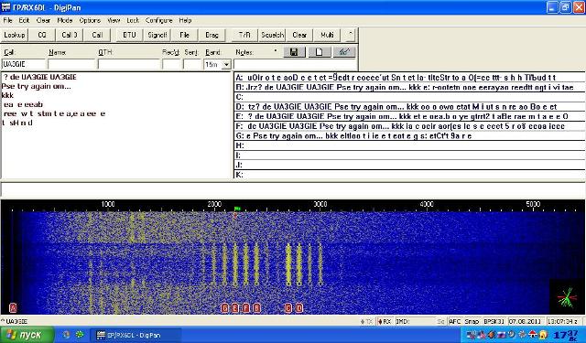Click the BTU macro button
Image resolution: width=586 pixels, height=343 pixels.
[129, 35]
